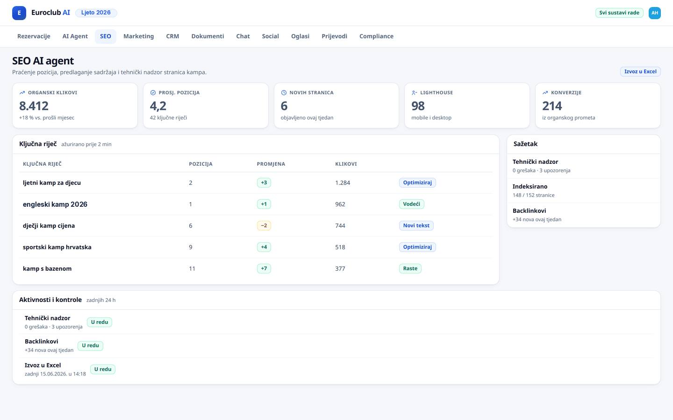Click the Novih stranica clock icon
This screenshot has width=673, height=420.
tap(284, 93)
